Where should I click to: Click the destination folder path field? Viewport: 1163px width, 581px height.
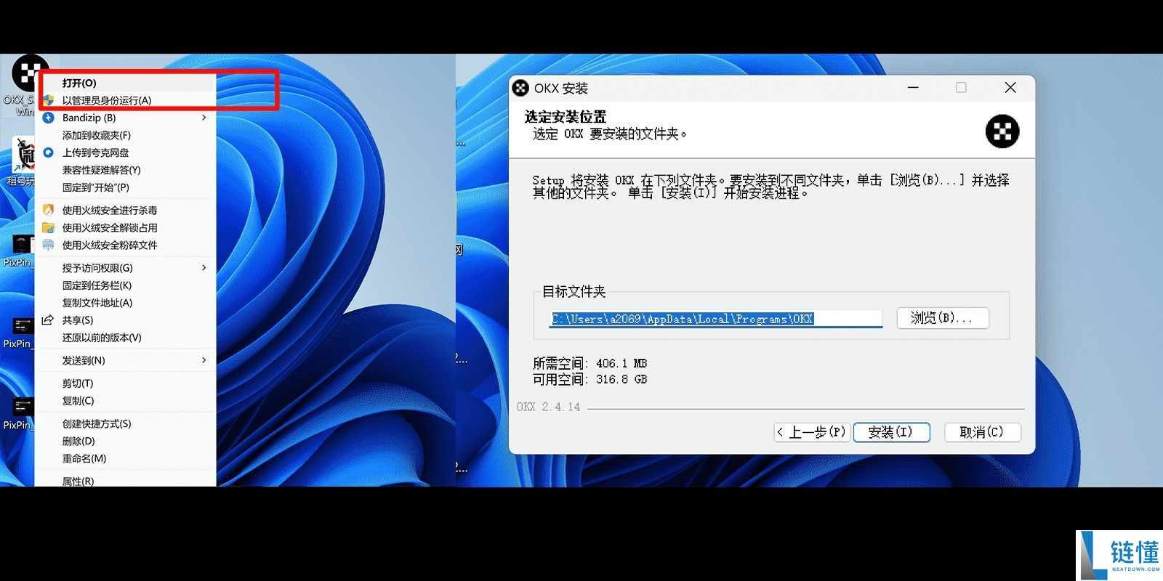[x=716, y=318]
